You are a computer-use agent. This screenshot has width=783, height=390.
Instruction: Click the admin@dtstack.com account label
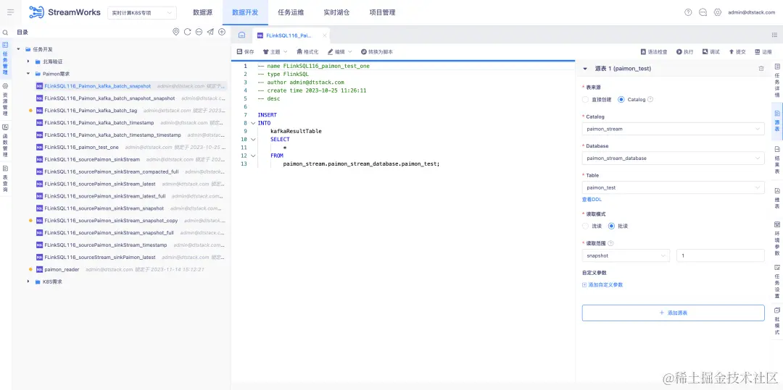point(752,12)
